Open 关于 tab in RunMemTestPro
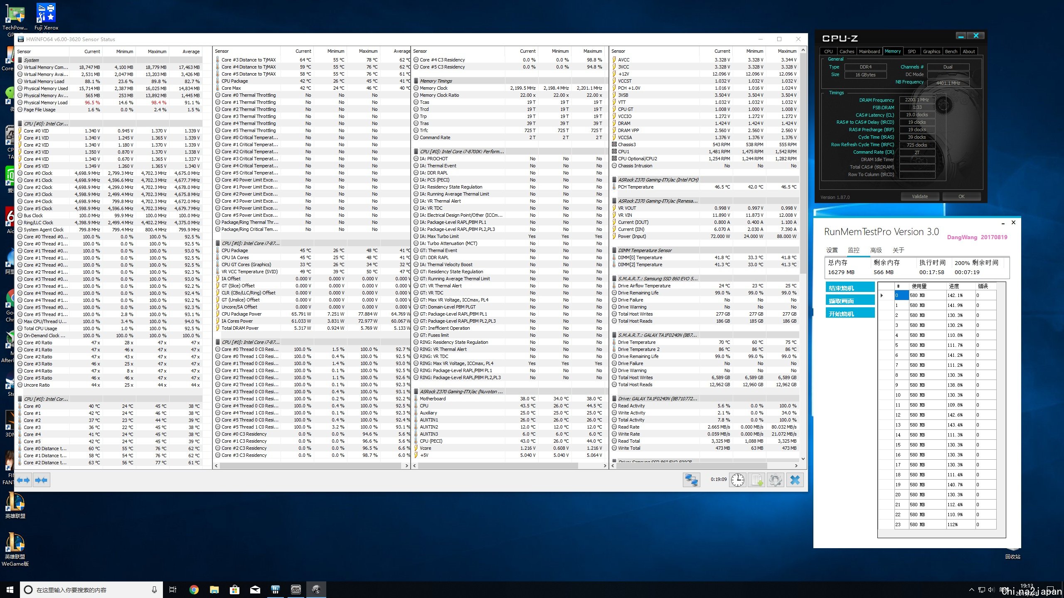Viewport: 1064px width, 598px height. (899, 250)
